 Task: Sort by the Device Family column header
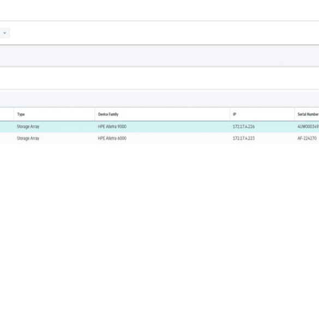(108, 115)
